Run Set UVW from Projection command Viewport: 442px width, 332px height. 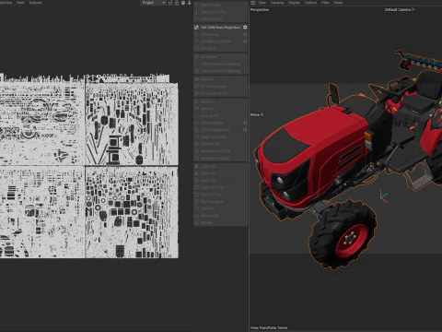click(220, 28)
